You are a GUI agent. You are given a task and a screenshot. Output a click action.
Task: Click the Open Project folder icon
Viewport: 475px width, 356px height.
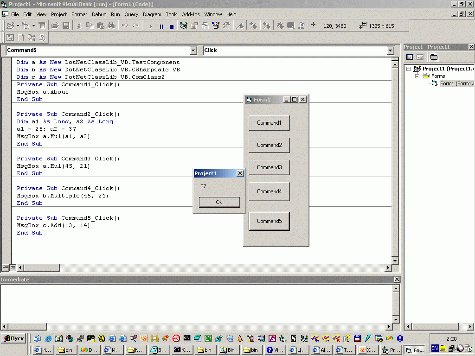click(x=55, y=26)
